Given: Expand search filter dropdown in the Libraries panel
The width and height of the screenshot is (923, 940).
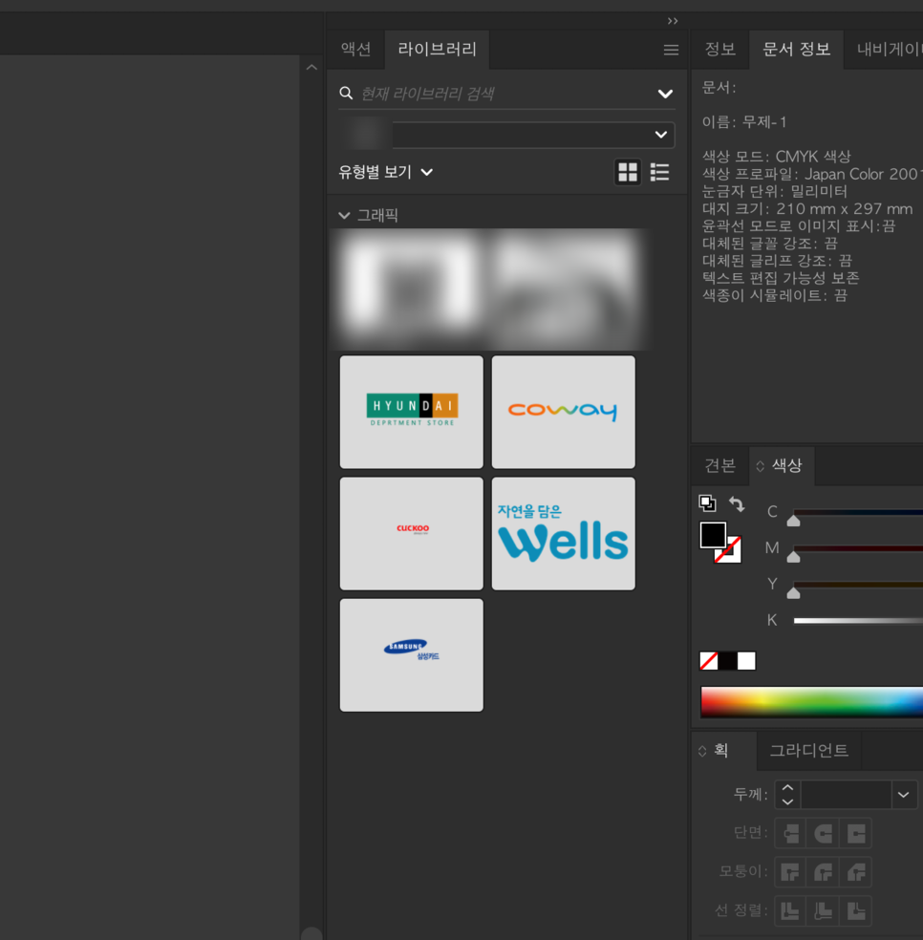Looking at the screenshot, I should click(665, 94).
